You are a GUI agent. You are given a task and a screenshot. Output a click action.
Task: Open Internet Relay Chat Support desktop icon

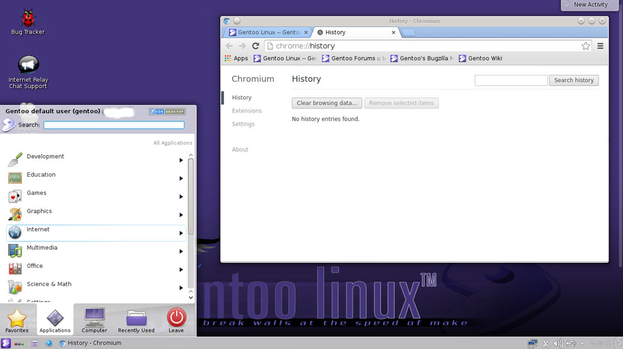[28, 72]
